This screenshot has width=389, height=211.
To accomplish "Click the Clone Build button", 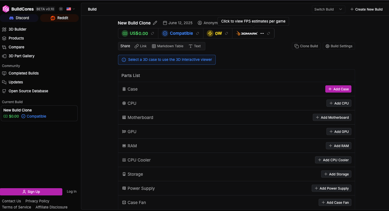I will 306,46.
